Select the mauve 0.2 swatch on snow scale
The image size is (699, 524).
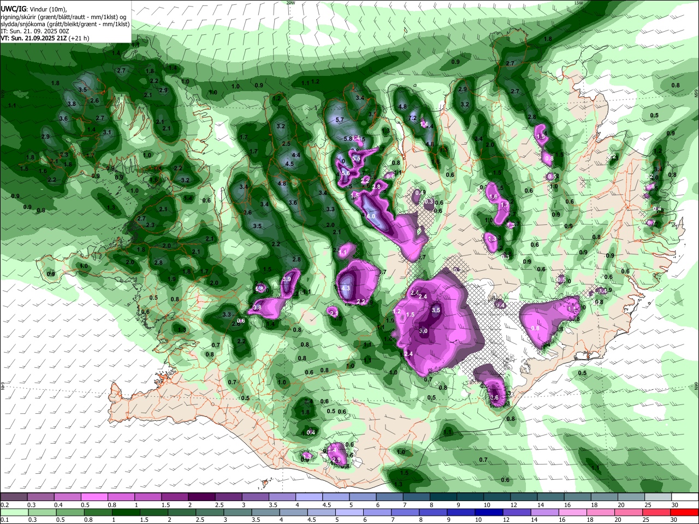[x=14, y=497]
